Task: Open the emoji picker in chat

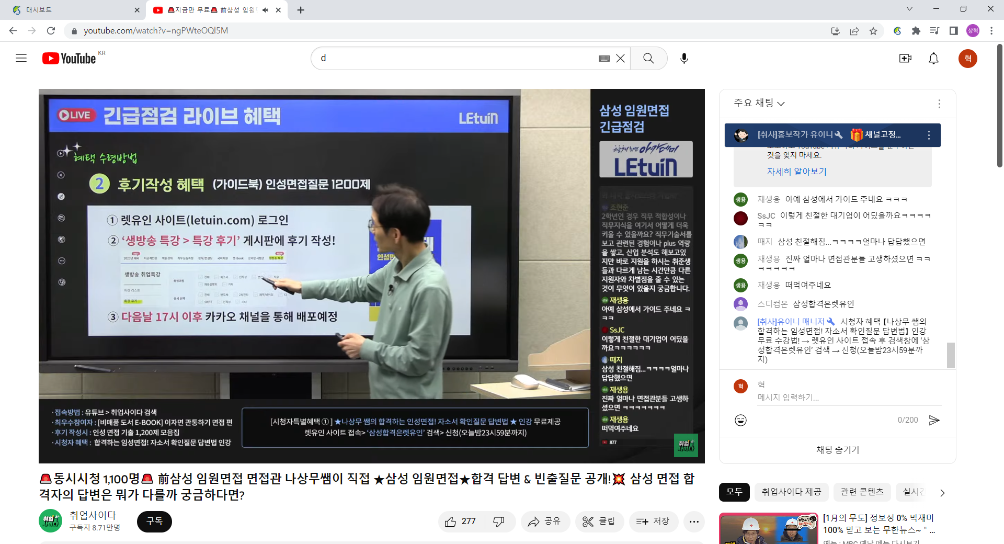Action: [740, 420]
